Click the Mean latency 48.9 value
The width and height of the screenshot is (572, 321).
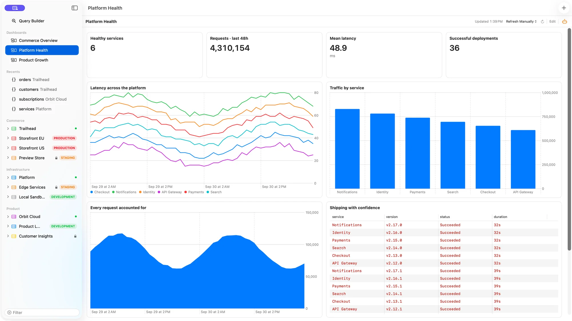pos(338,48)
